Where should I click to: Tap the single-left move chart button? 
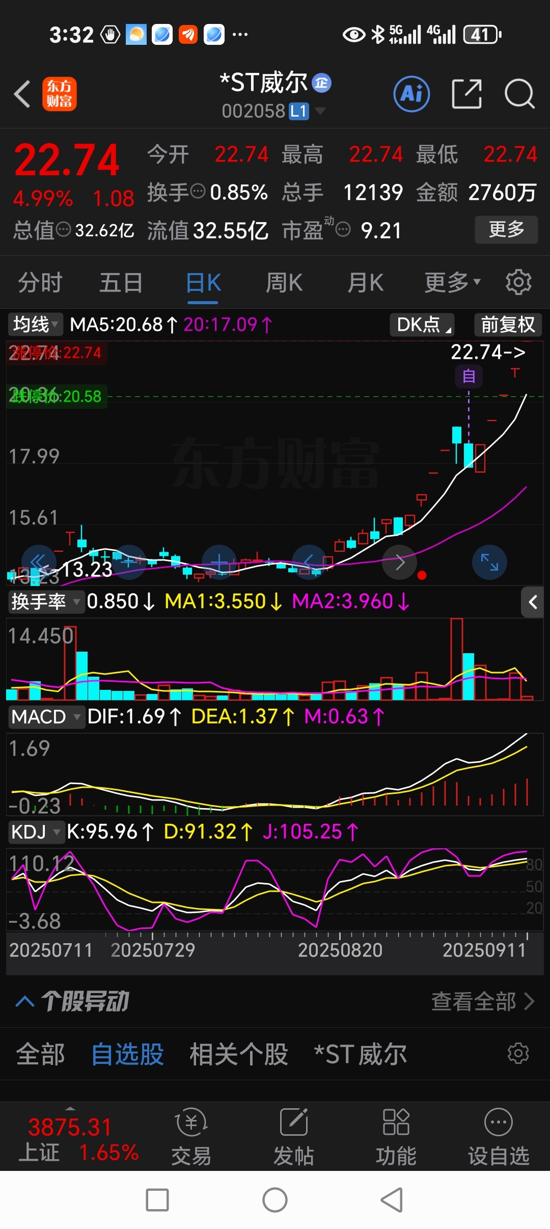pyautogui.click(x=309, y=562)
